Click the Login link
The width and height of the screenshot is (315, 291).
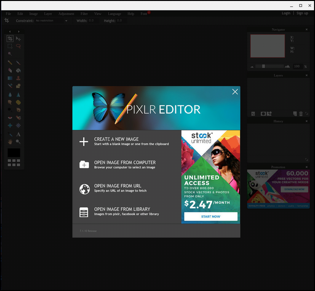[x=286, y=13]
